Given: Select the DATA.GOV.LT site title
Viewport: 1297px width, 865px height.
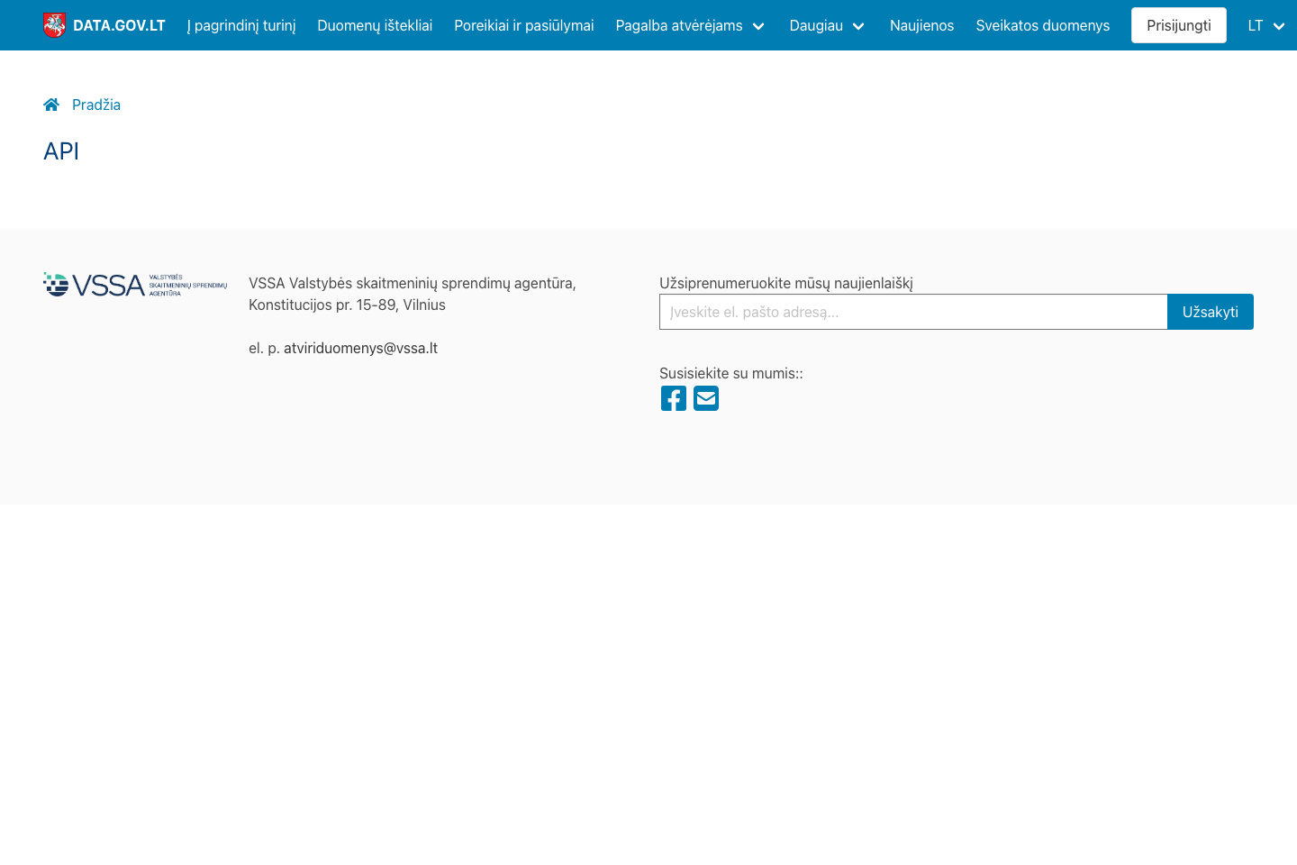Looking at the screenshot, I should pyautogui.click(x=119, y=25).
